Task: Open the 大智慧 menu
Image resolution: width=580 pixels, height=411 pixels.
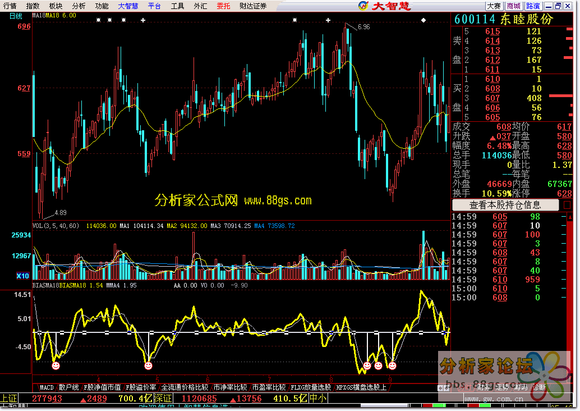Action: [128, 6]
